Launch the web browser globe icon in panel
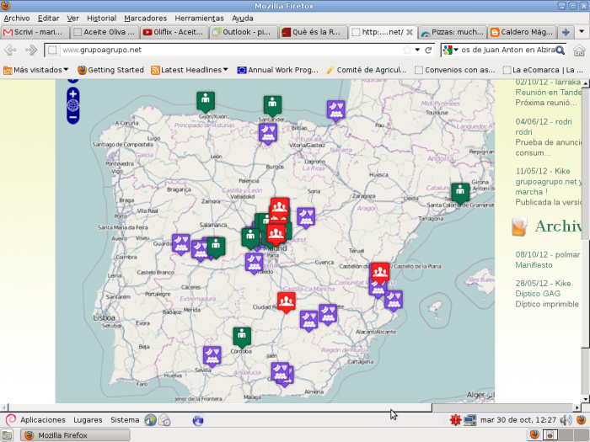Image resolution: width=590 pixels, height=442 pixels. point(150,420)
